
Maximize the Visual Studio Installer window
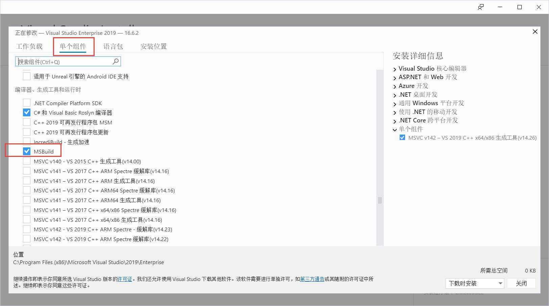[x=520, y=7]
